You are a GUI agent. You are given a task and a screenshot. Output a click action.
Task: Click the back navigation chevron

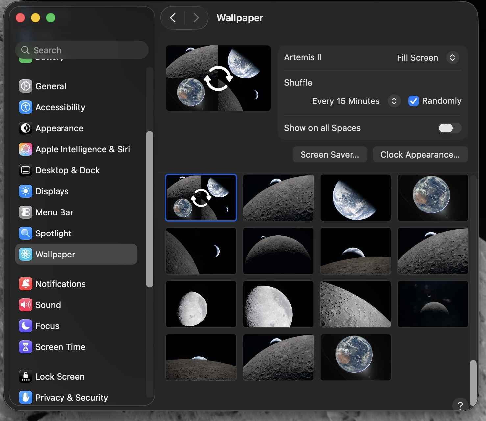[172, 18]
